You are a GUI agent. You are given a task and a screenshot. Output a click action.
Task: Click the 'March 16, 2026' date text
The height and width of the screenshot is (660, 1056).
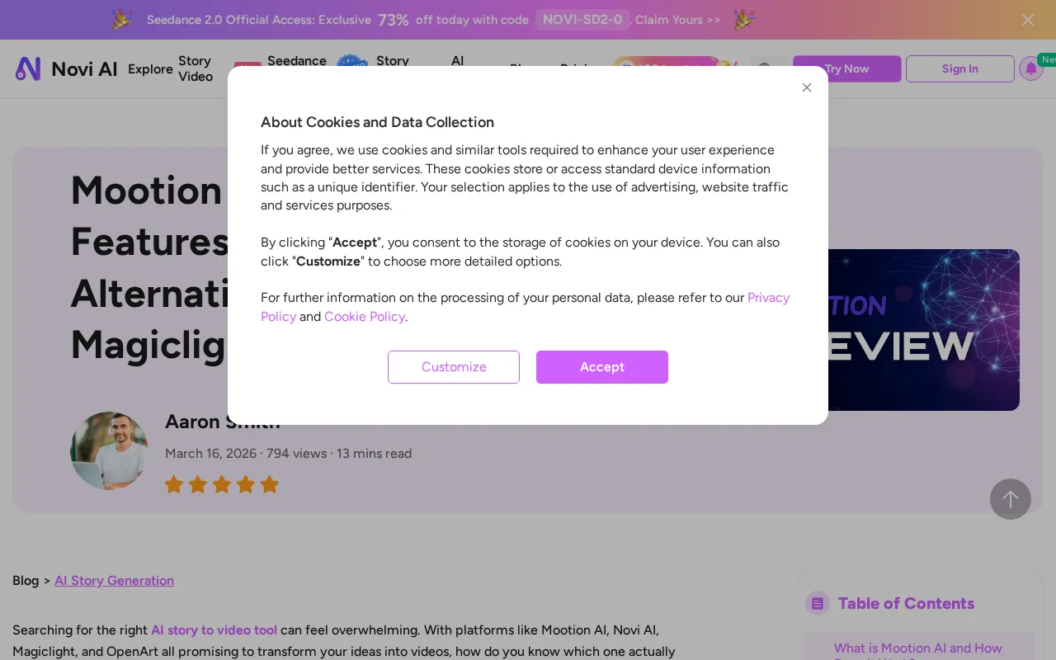coord(210,454)
